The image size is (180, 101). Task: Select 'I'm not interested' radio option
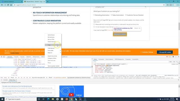point(94,27)
